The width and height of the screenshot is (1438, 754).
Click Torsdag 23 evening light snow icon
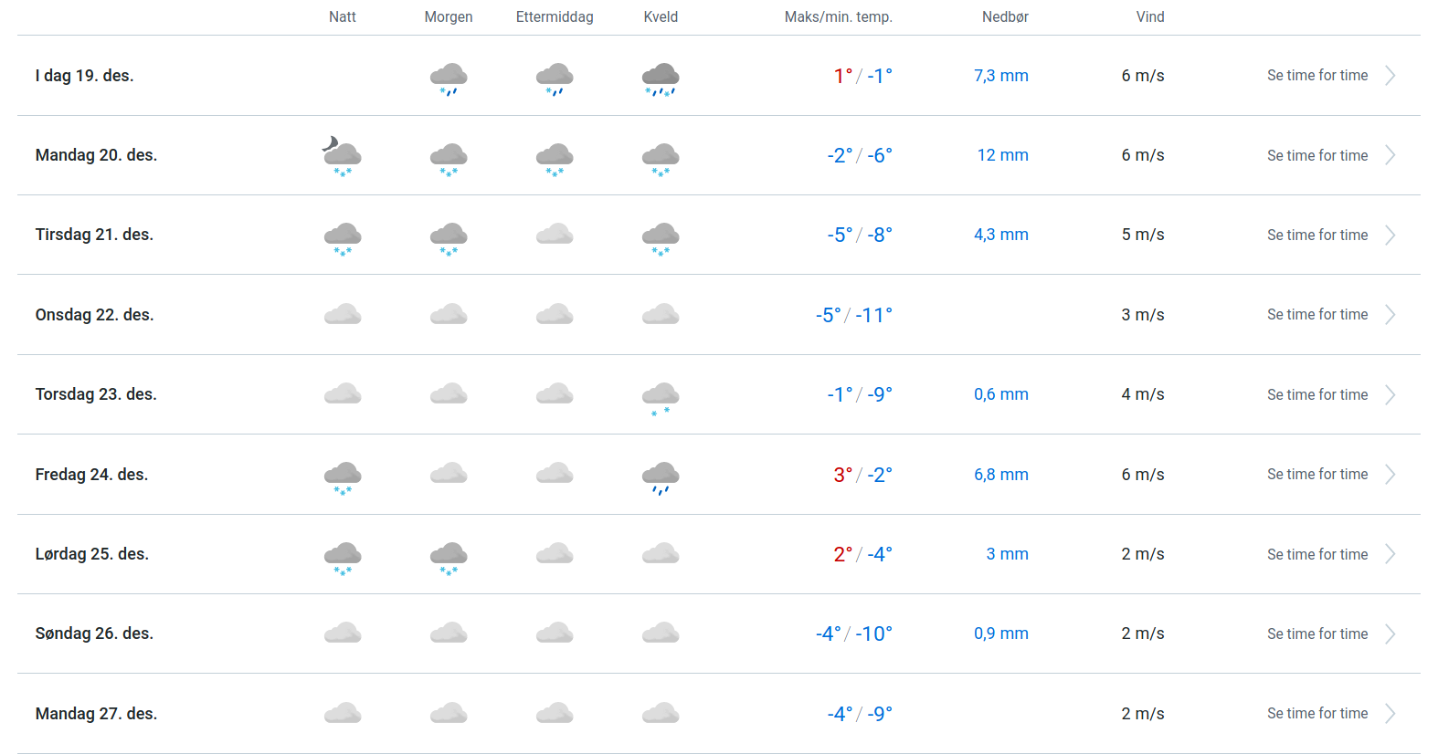660,396
